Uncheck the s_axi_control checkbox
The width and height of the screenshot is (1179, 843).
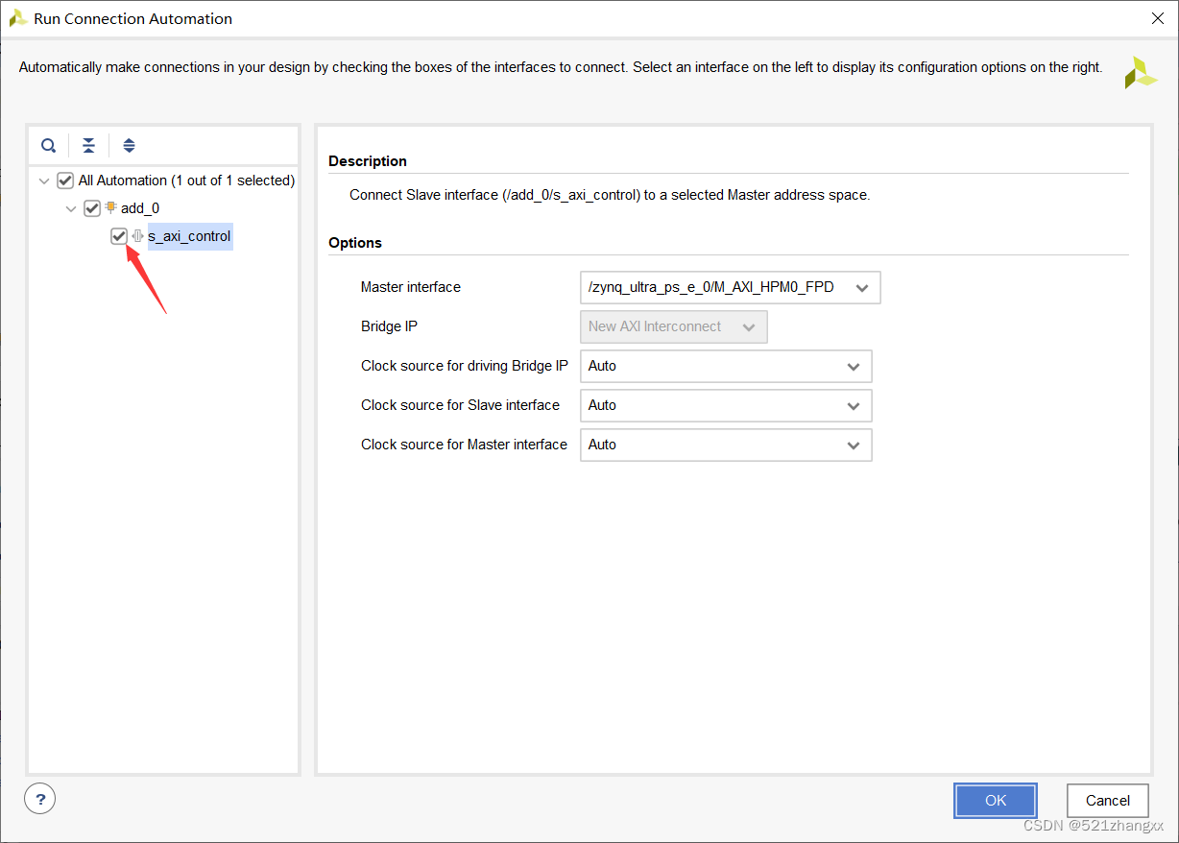coord(119,236)
